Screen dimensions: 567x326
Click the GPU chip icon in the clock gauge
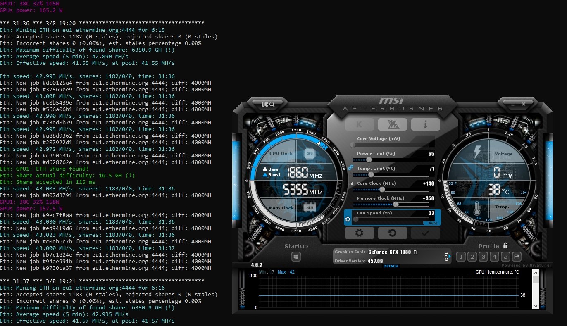click(309, 153)
